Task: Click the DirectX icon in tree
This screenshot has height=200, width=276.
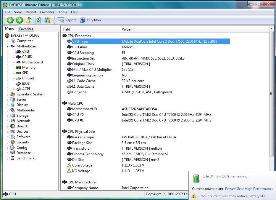Action: (x=13, y=126)
